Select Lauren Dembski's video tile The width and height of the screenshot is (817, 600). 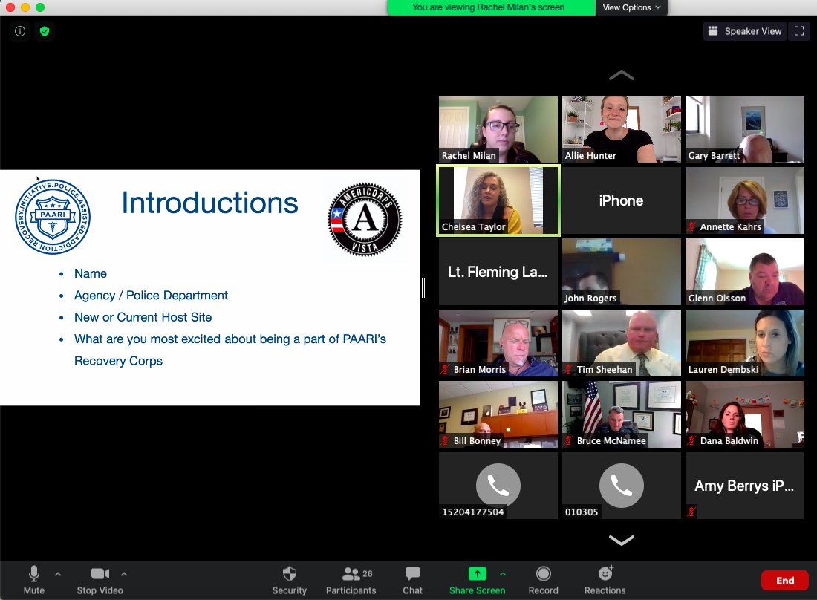pos(744,343)
